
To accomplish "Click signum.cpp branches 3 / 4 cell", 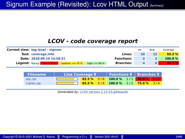I will 156,83.
